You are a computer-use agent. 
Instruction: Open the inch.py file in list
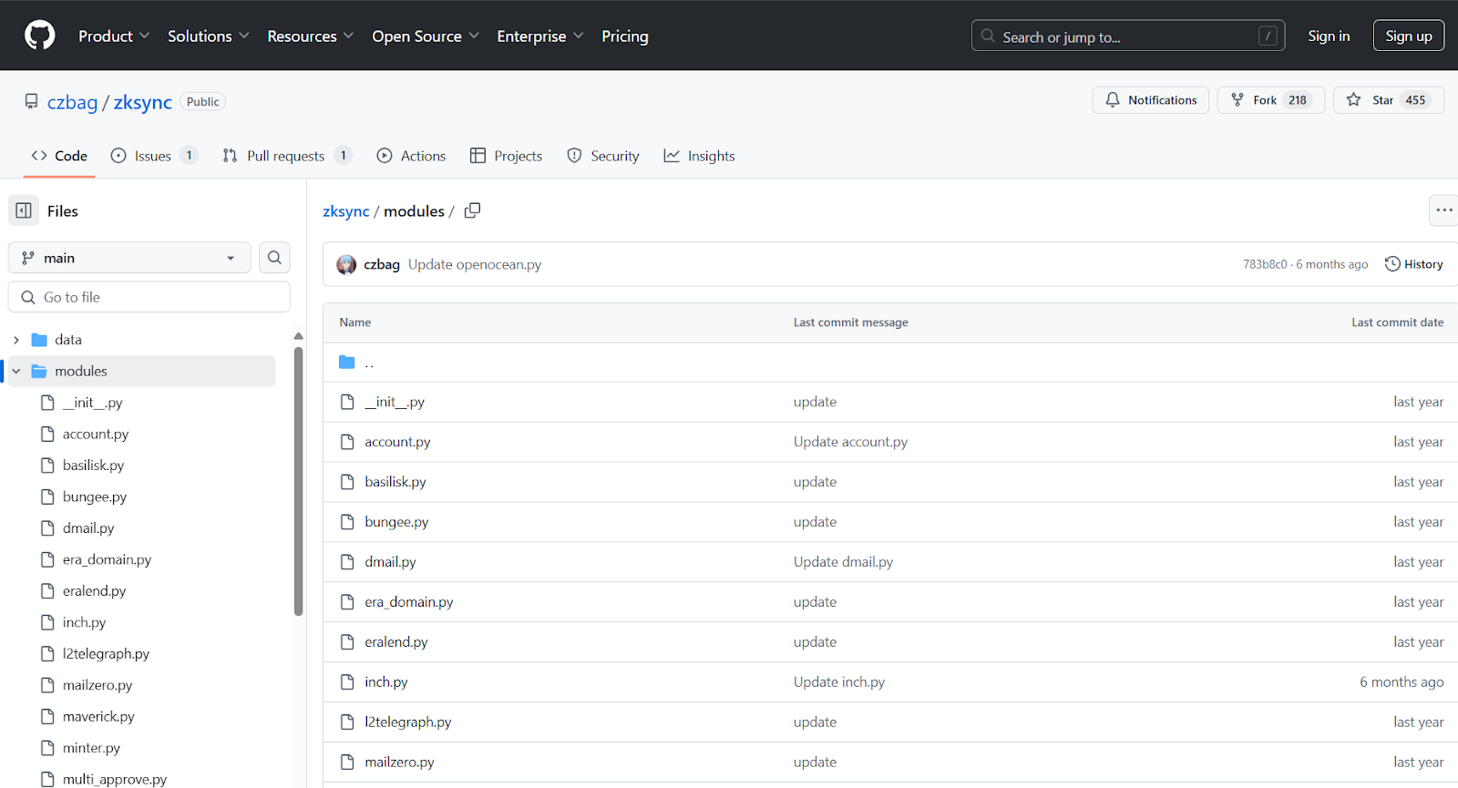[x=386, y=682]
